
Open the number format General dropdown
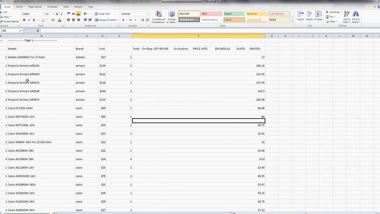[148, 14]
